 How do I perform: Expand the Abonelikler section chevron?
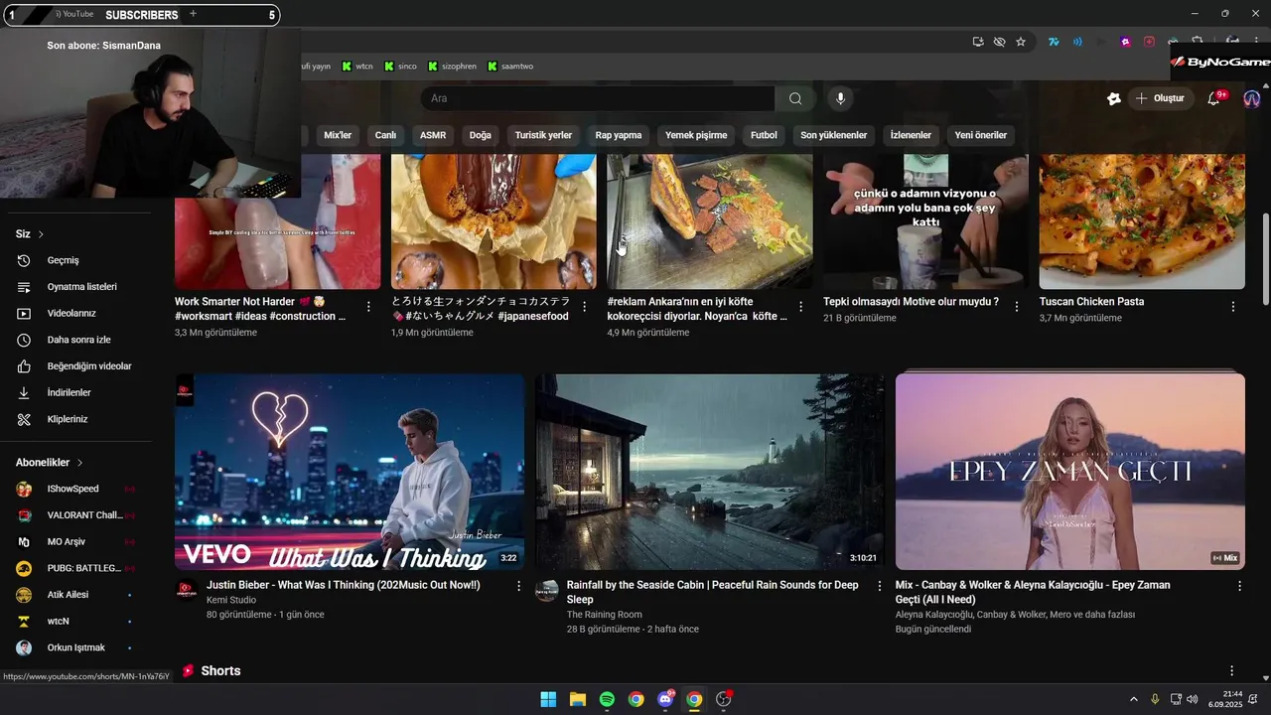[79, 463]
